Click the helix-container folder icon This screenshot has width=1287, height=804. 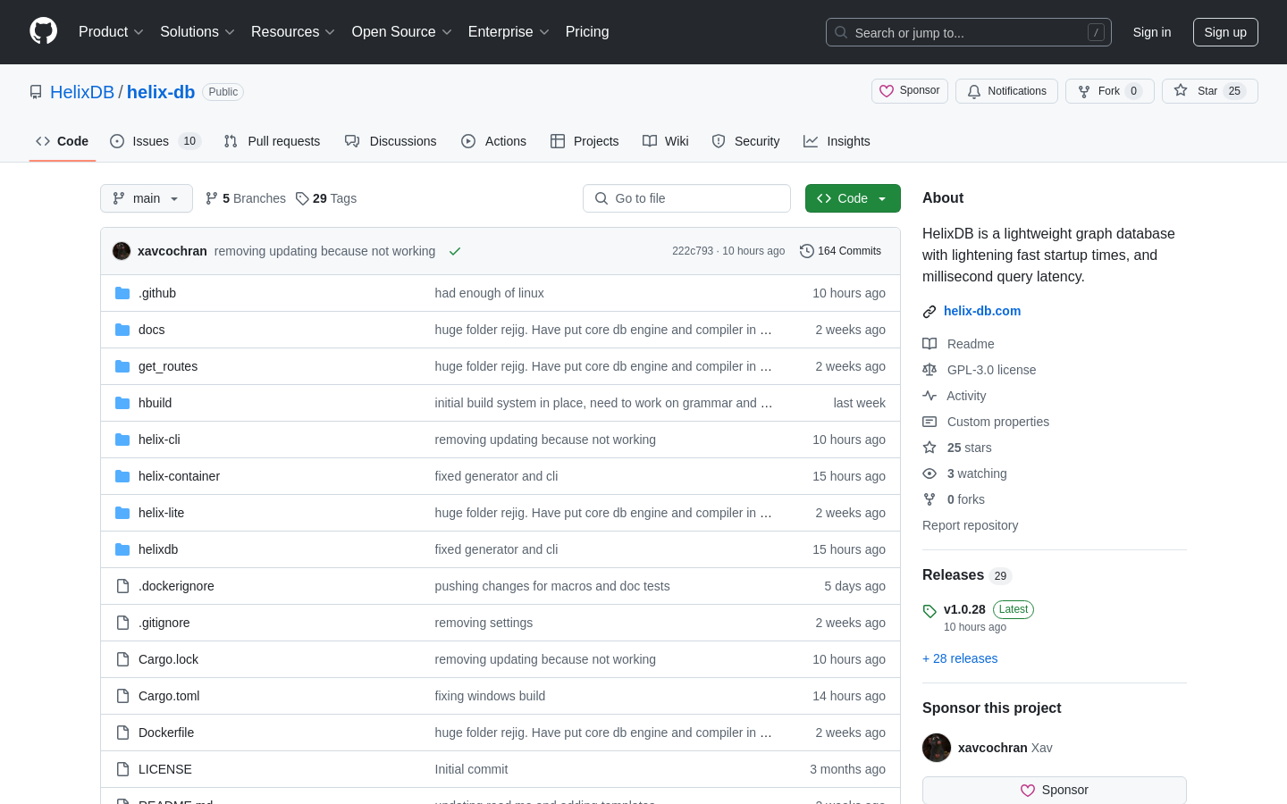(x=122, y=476)
